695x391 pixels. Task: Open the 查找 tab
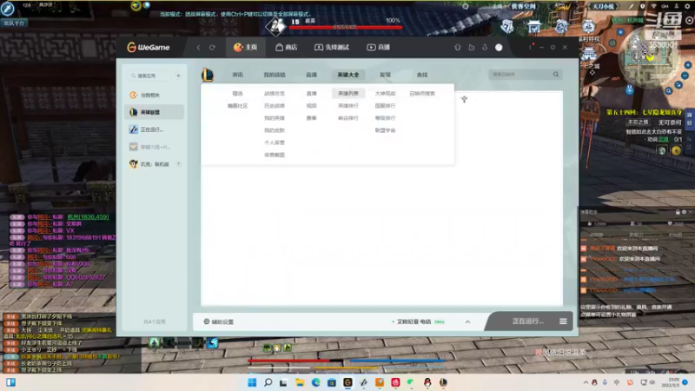(x=422, y=75)
